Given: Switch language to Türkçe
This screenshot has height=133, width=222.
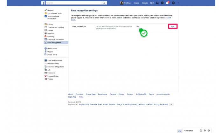Looking at the screenshot, I should [x=119, y=104].
